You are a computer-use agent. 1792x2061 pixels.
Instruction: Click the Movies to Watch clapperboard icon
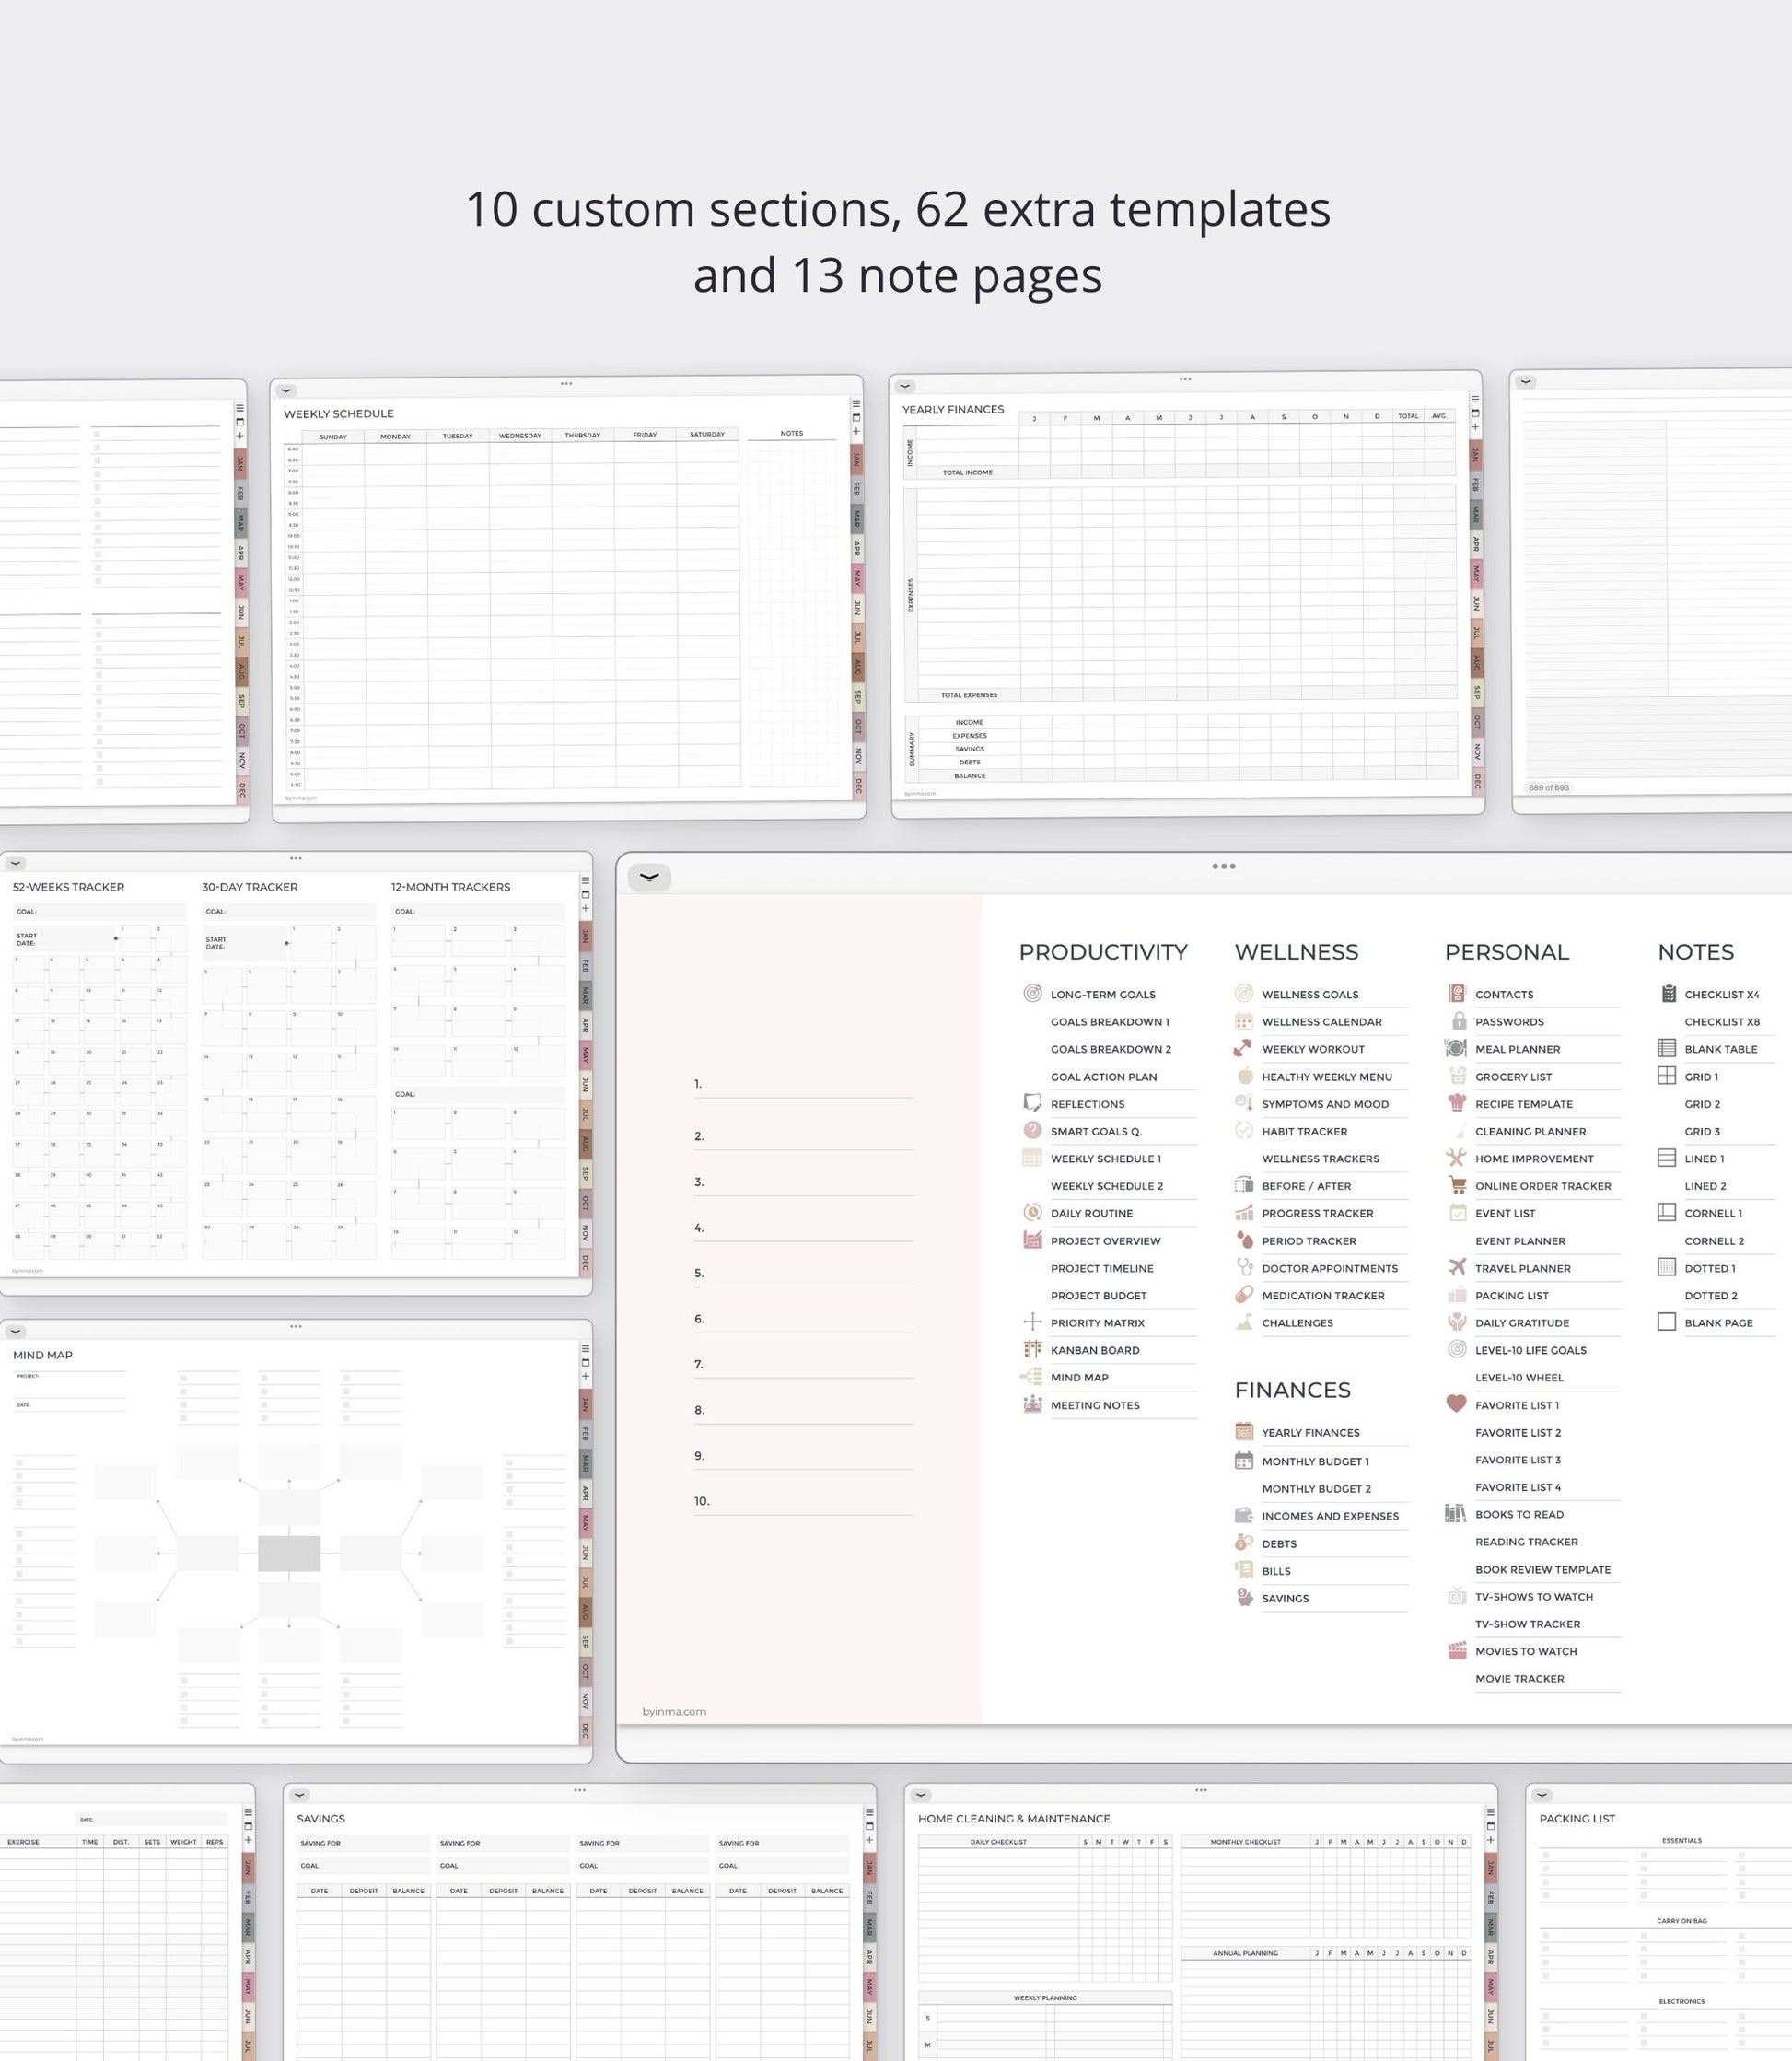pos(1457,1650)
